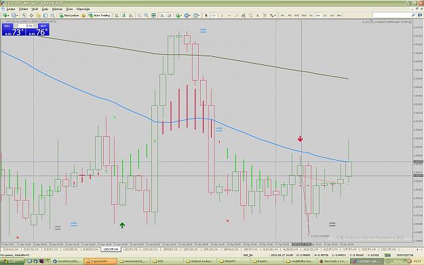The image size is (424, 265).
Task: Switch chart to Line Chart type
Action: point(131,16)
